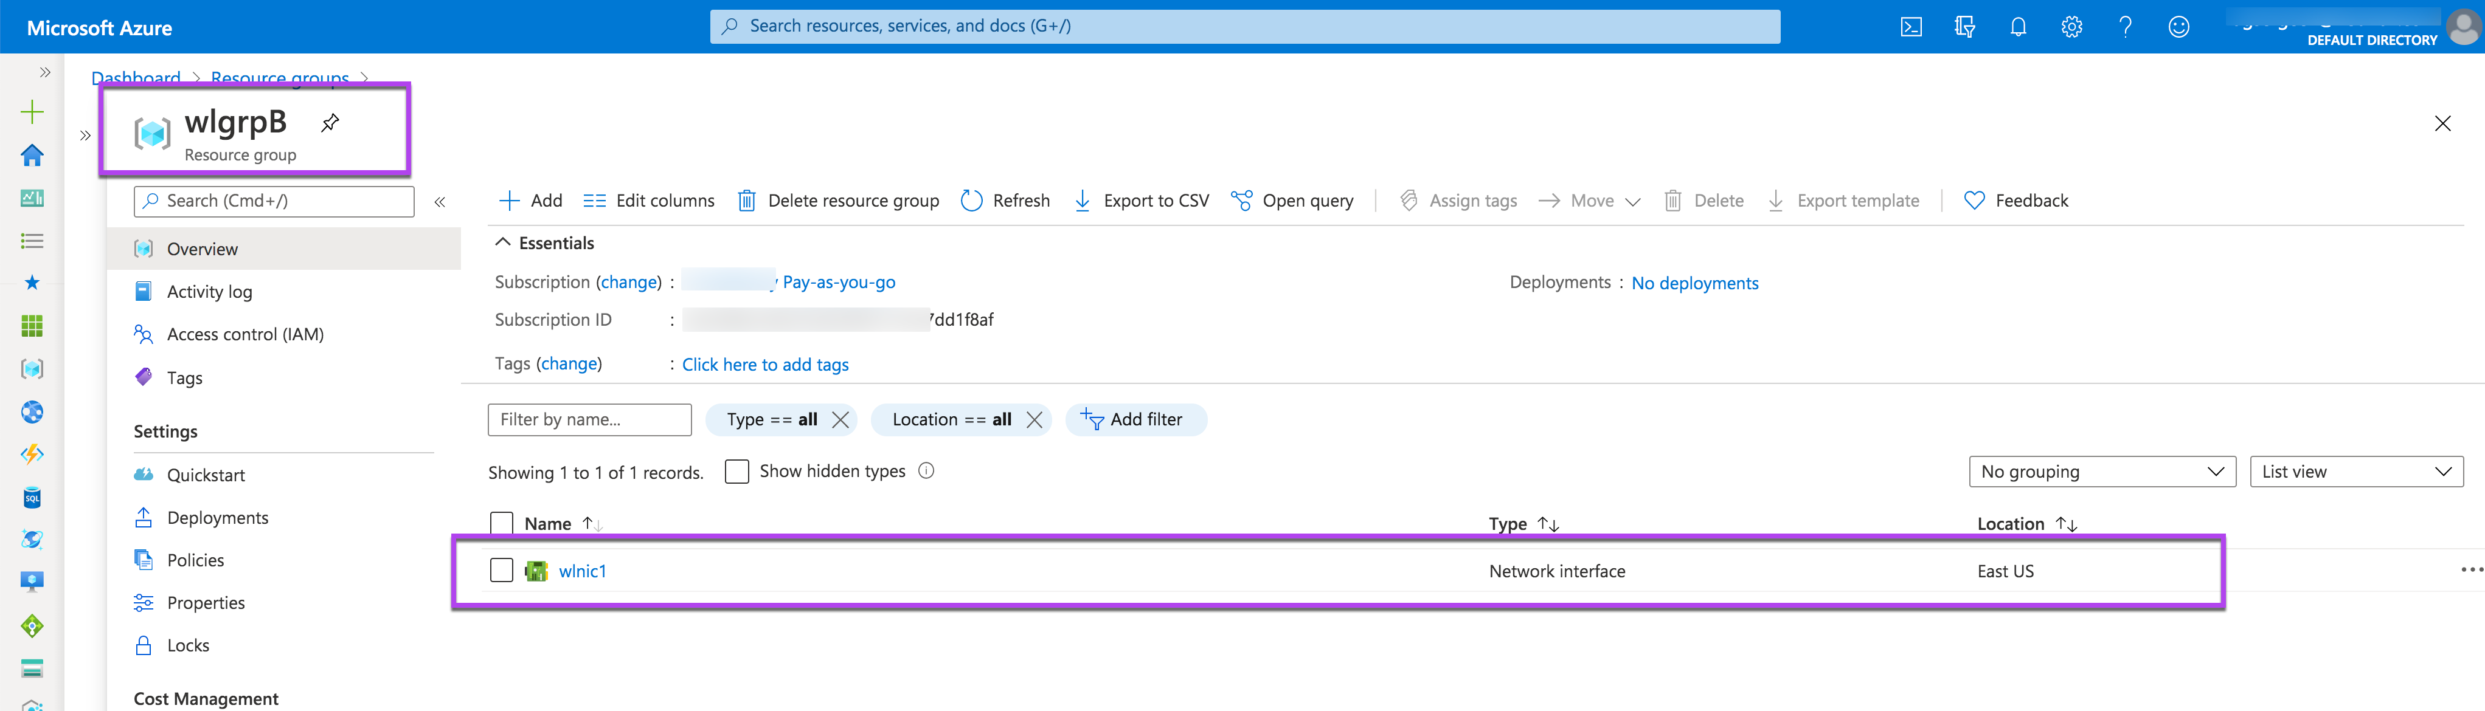
Task: Open SQL databases sidebar icon
Action: tap(32, 497)
